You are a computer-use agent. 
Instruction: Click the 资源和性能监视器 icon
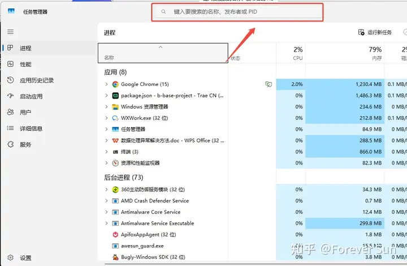pos(115,163)
